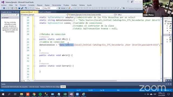Open the Analizar menu
Viewport: 173px width, 97px height.
tap(74, 5)
